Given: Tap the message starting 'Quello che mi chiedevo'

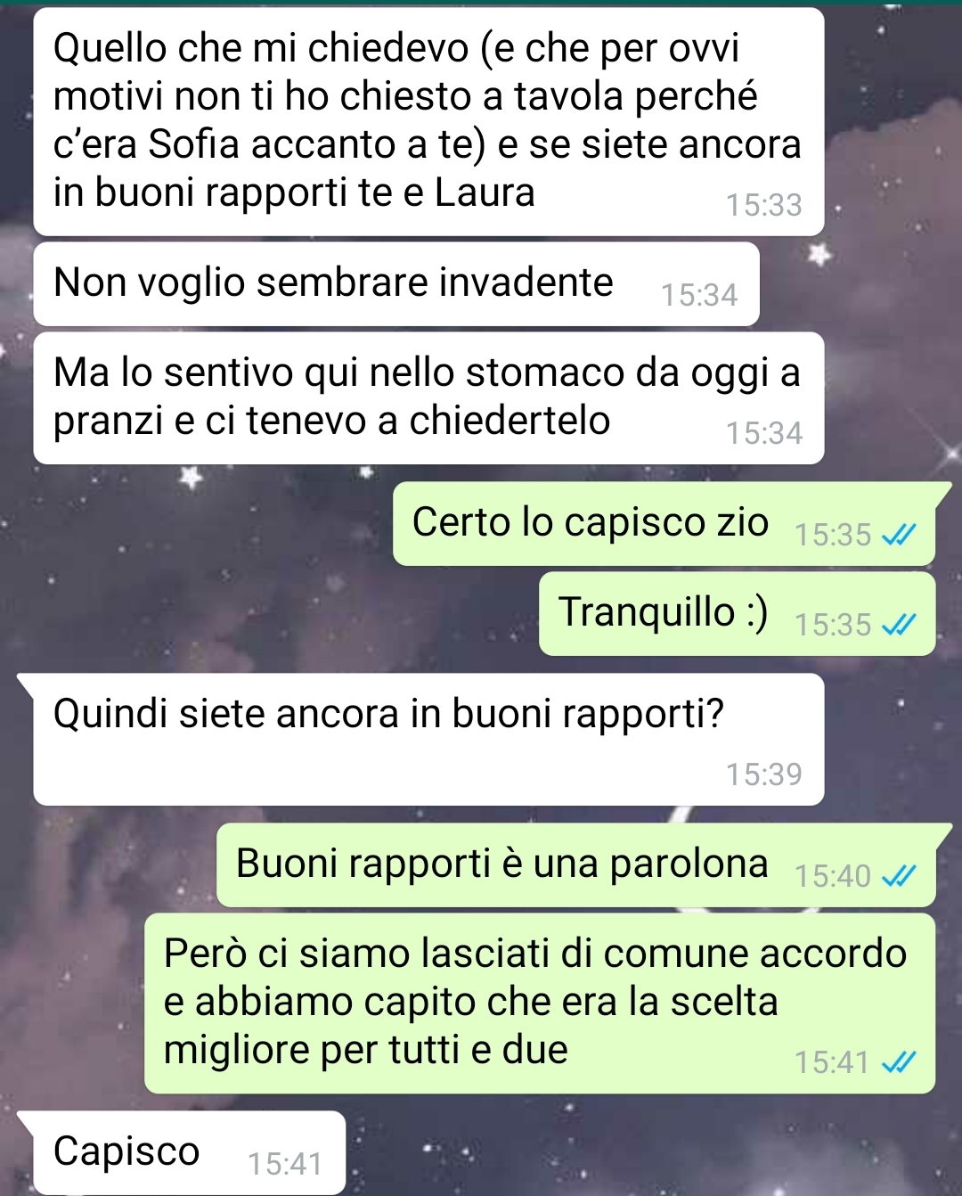Looking at the screenshot, I should point(428,122).
